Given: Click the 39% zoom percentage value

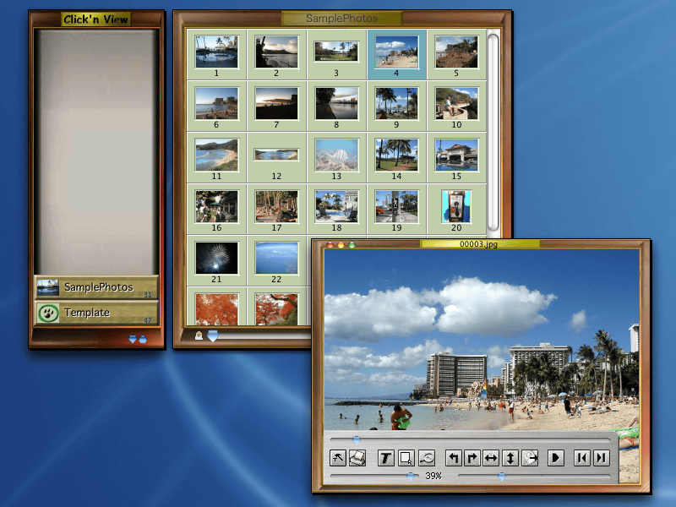Looking at the screenshot, I should point(433,476).
